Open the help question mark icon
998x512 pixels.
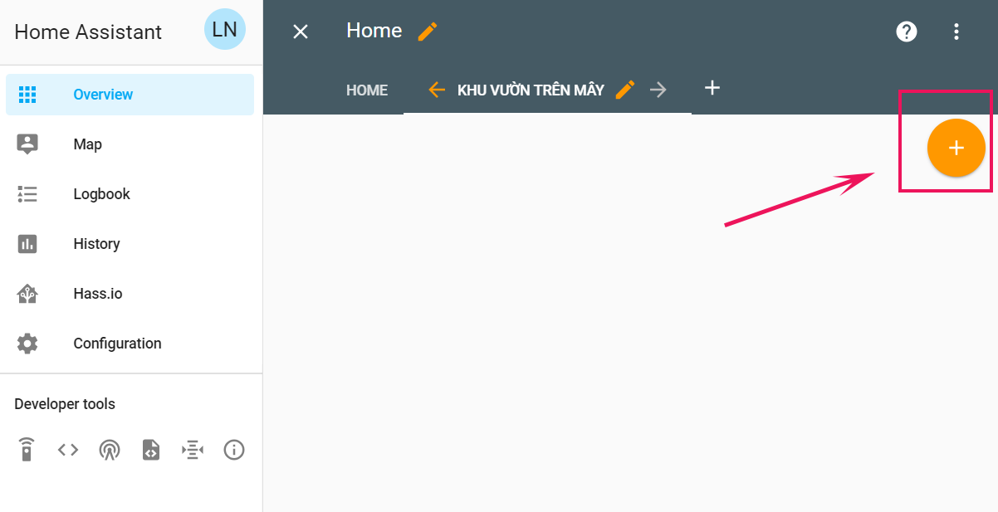tap(907, 32)
